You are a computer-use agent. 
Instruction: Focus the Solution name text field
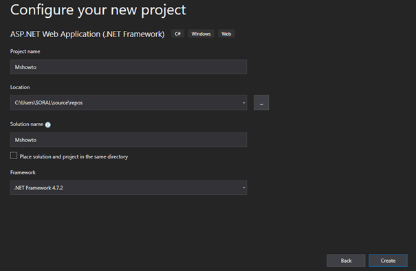click(129, 139)
